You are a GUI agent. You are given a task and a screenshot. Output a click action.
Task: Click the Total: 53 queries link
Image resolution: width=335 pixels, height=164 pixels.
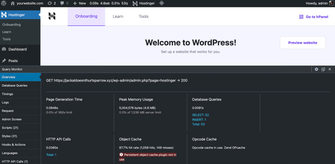(x=198, y=124)
